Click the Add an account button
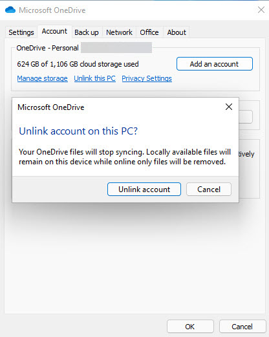This screenshot has width=269, height=337. click(215, 64)
